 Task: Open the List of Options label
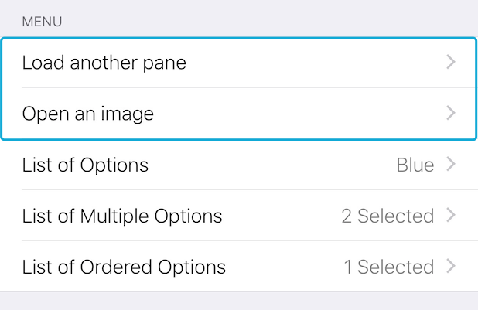pyautogui.click(x=85, y=165)
